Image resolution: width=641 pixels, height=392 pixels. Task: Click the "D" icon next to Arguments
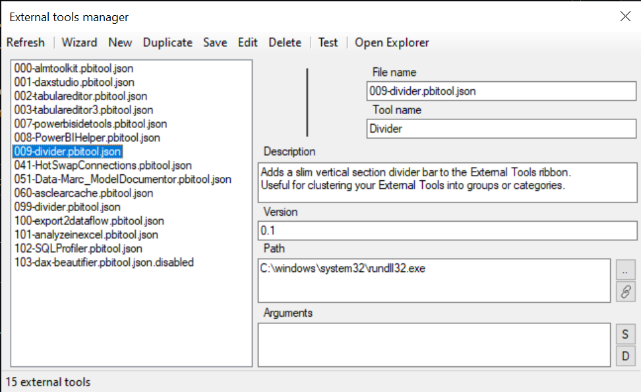(625, 356)
